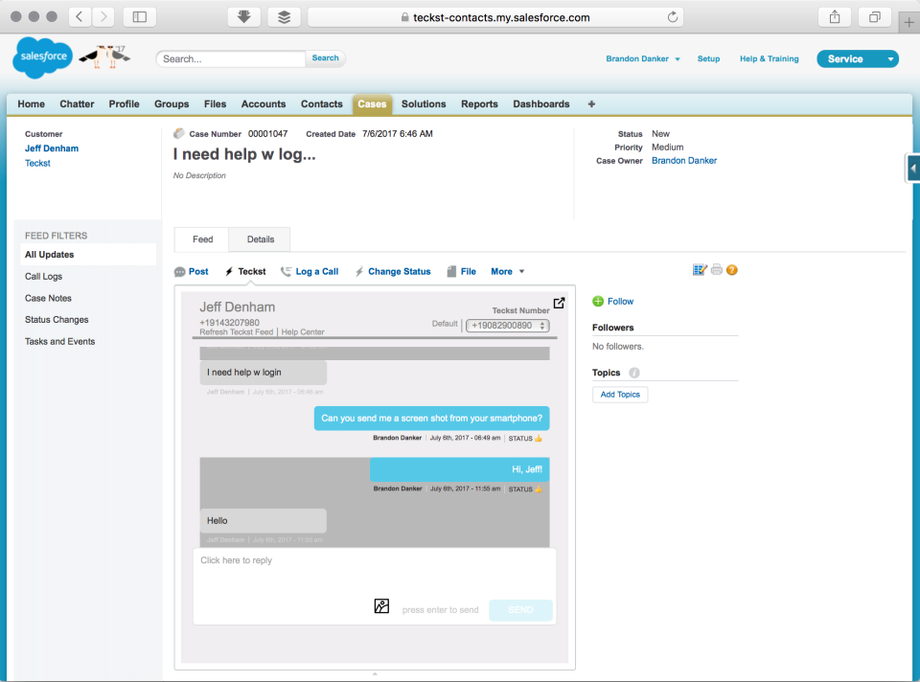Go back using Safari's back arrow
Image resolution: width=920 pixels, height=682 pixels.
click(x=80, y=17)
